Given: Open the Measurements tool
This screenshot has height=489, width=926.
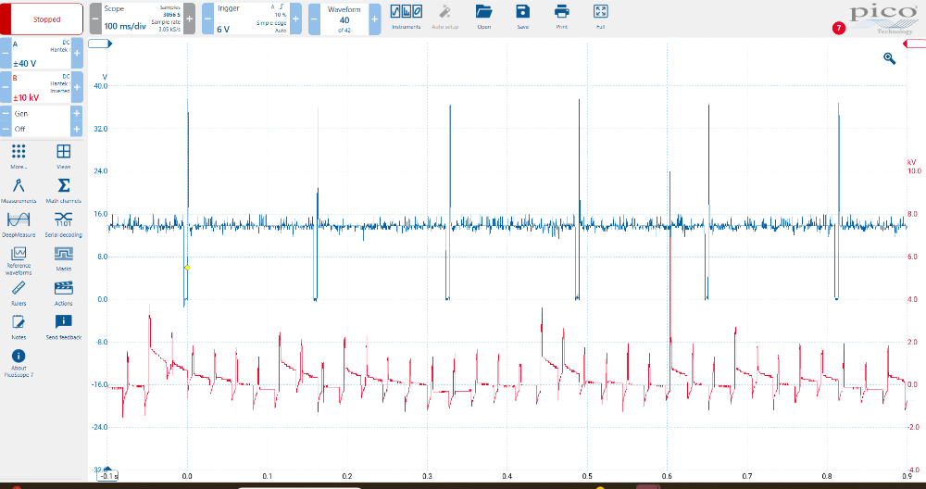Looking at the screenshot, I should click(x=19, y=188).
